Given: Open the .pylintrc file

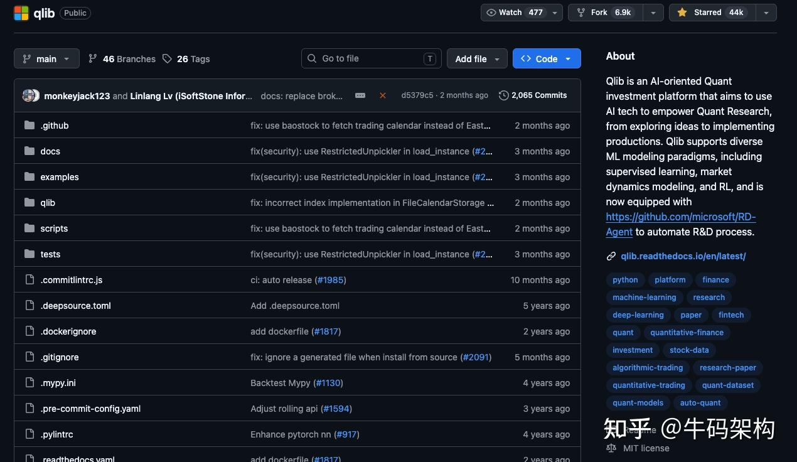Looking at the screenshot, I should (56, 434).
